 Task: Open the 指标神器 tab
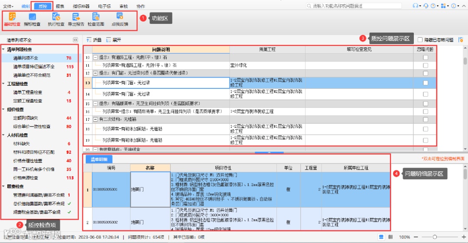pos(81,6)
